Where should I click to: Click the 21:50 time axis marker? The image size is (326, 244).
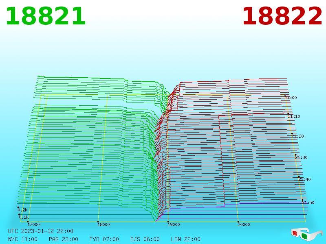(x=308, y=203)
